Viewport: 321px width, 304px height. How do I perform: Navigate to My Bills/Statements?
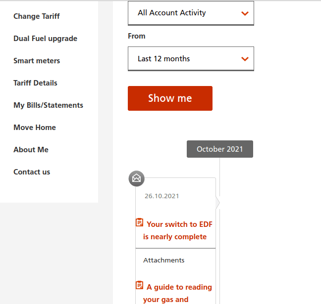pos(48,105)
